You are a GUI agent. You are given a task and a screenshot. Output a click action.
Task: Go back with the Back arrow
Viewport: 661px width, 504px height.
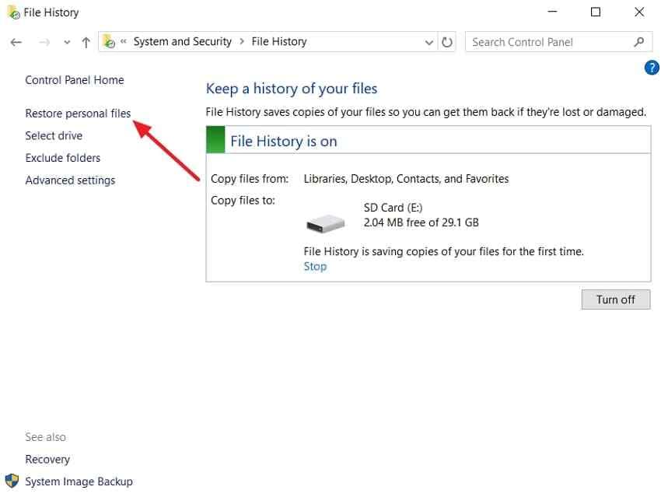tap(16, 42)
